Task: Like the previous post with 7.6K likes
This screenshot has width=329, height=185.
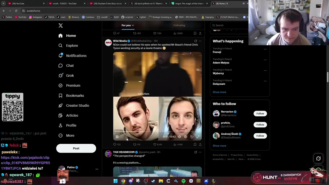Action: pos(157,33)
